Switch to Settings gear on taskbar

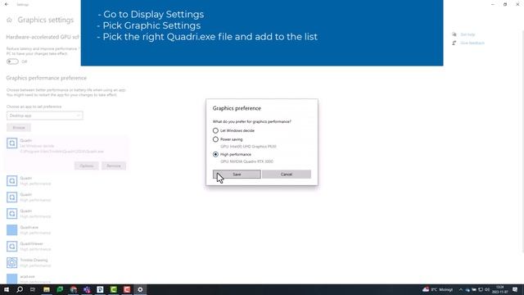[140, 289]
